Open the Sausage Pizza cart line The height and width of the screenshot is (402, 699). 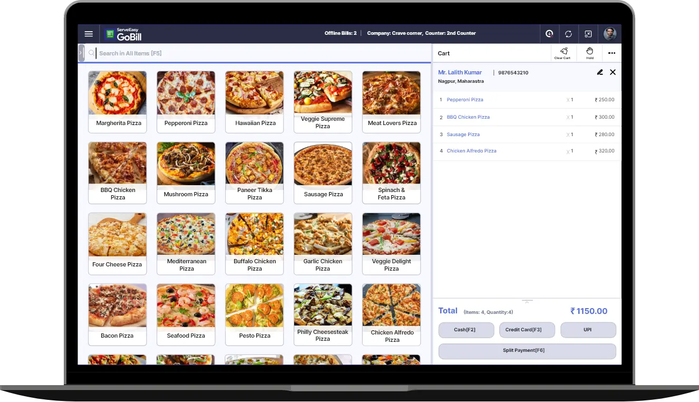[463, 135]
